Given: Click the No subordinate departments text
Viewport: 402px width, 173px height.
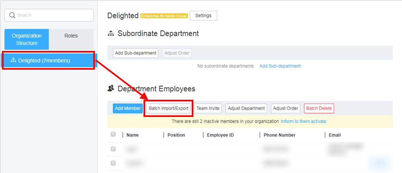Looking at the screenshot, I should click(x=226, y=66).
